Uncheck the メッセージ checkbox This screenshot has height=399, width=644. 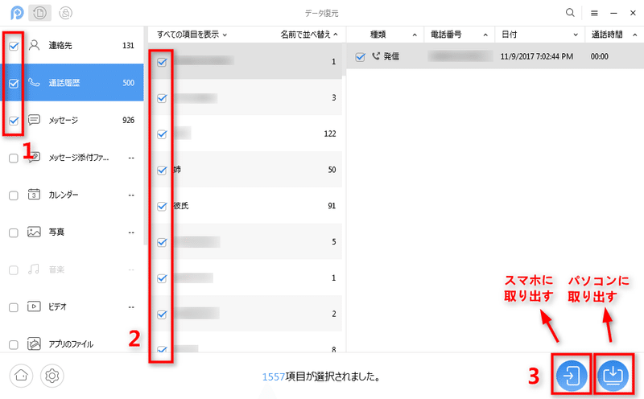(x=14, y=121)
